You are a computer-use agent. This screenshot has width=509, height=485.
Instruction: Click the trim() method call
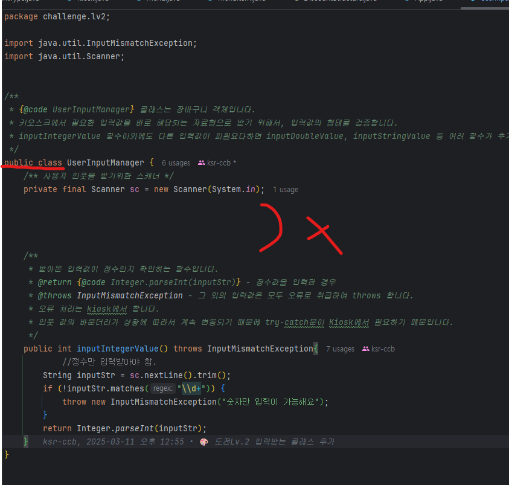[212, 375]
